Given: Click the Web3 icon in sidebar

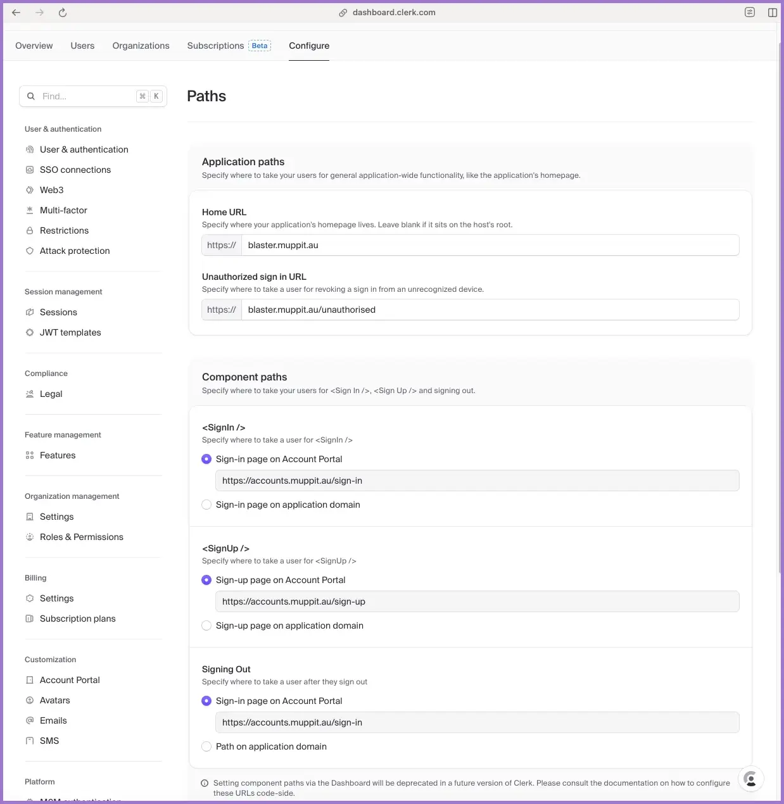Looking at the screenshot, I should coord(30,190).
